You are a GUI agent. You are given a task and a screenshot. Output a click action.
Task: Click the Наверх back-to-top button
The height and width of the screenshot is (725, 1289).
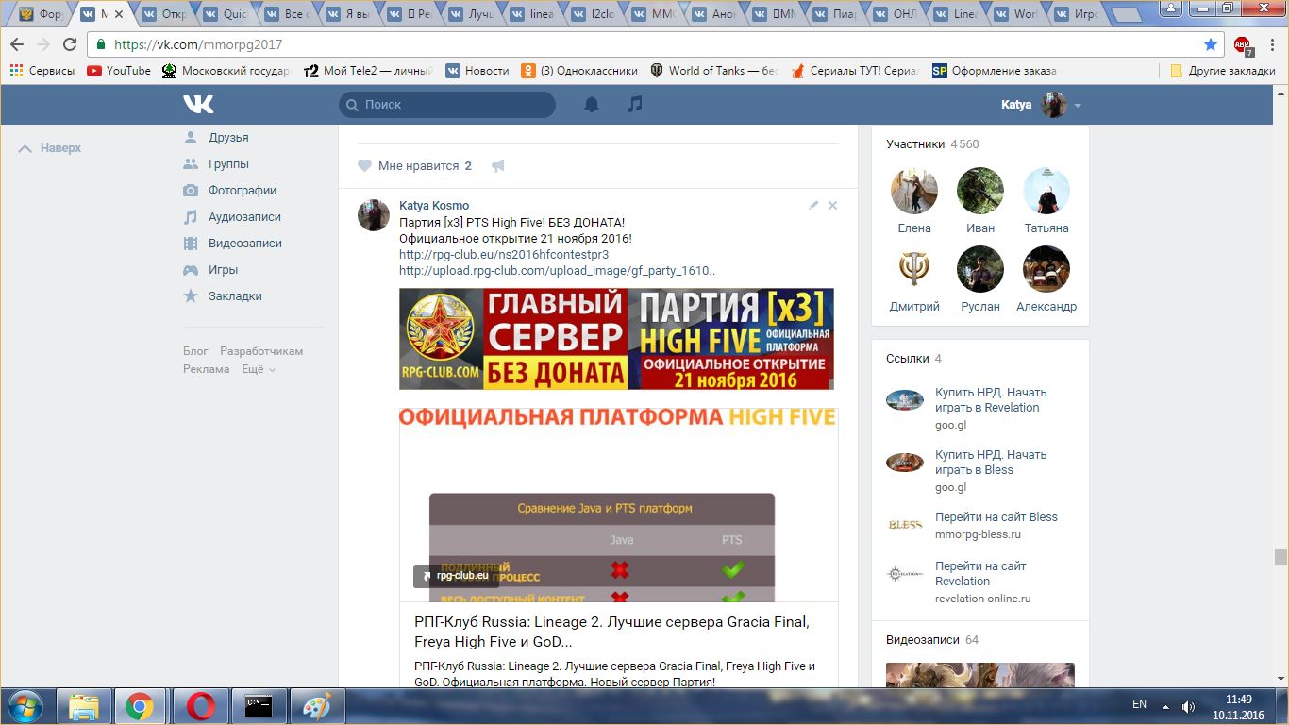click(51, 148)
